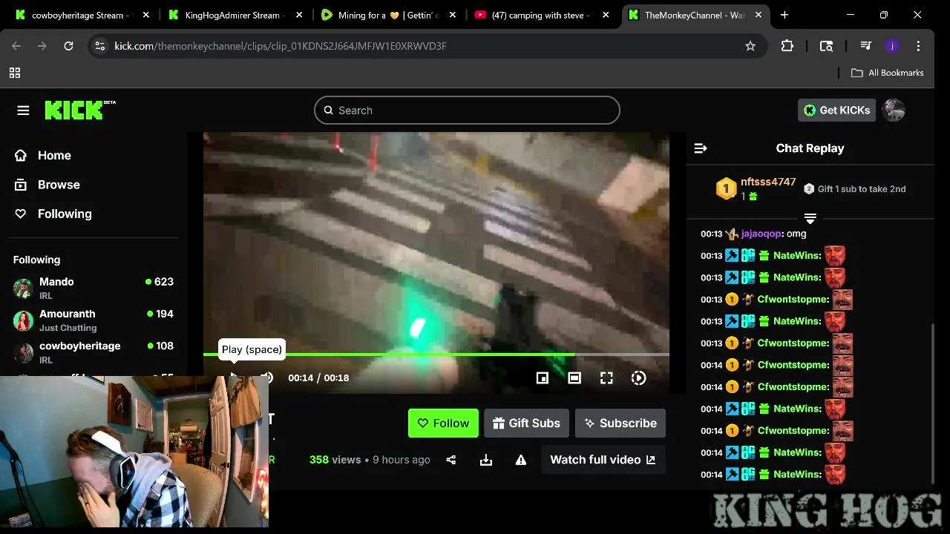Viewport: 950px width, 534px height.
Task: Open playback speed settings icon
Action: pyautogui.click(x=638, y=378)
